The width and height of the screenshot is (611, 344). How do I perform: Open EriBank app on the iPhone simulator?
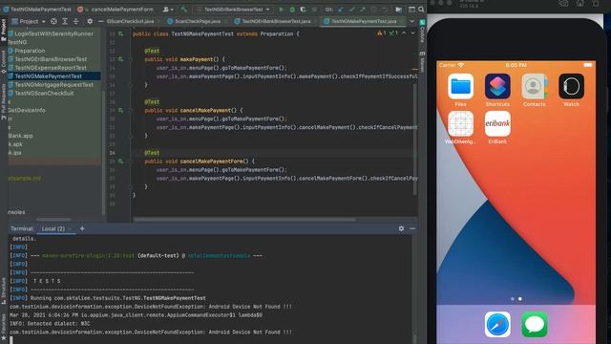(x=497, y=127)
